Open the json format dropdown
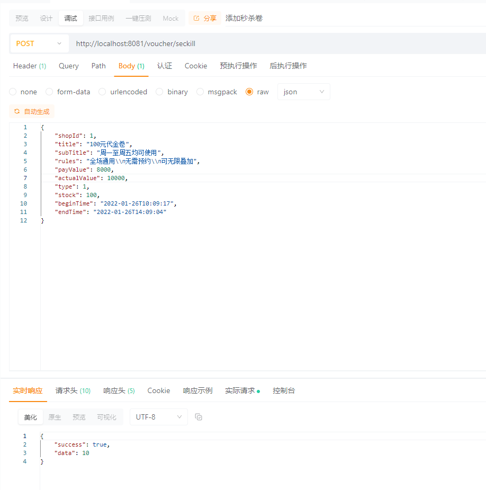 pos(303,92)
